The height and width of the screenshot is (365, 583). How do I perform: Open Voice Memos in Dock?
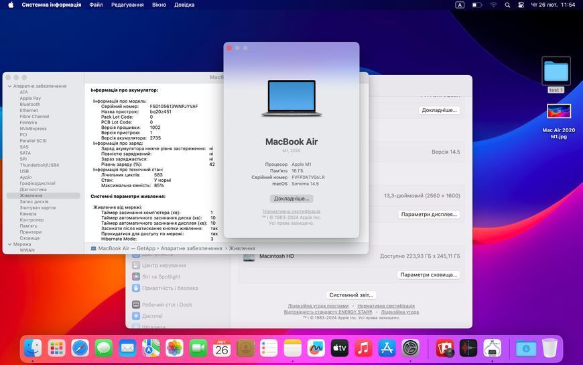point(468,348)
